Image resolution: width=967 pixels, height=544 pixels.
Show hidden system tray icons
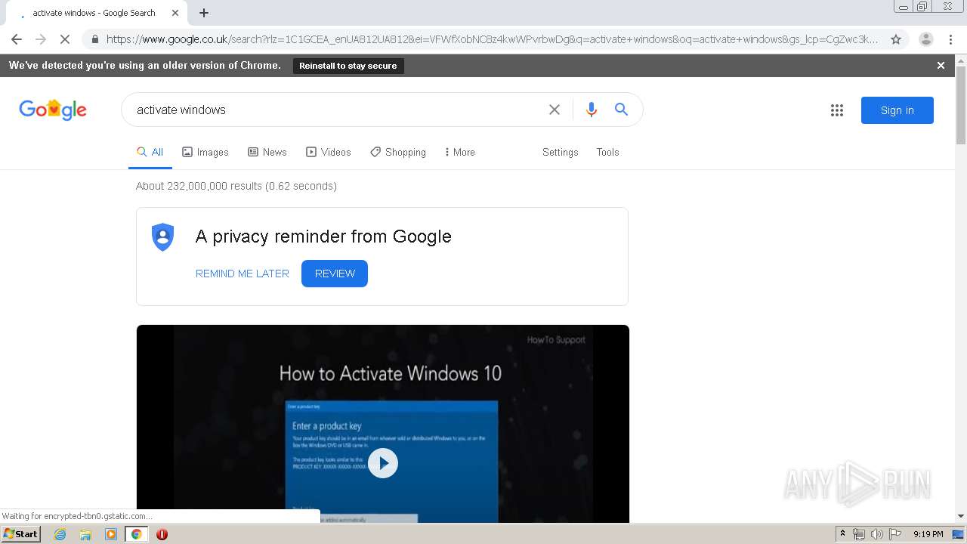point(842,534)
